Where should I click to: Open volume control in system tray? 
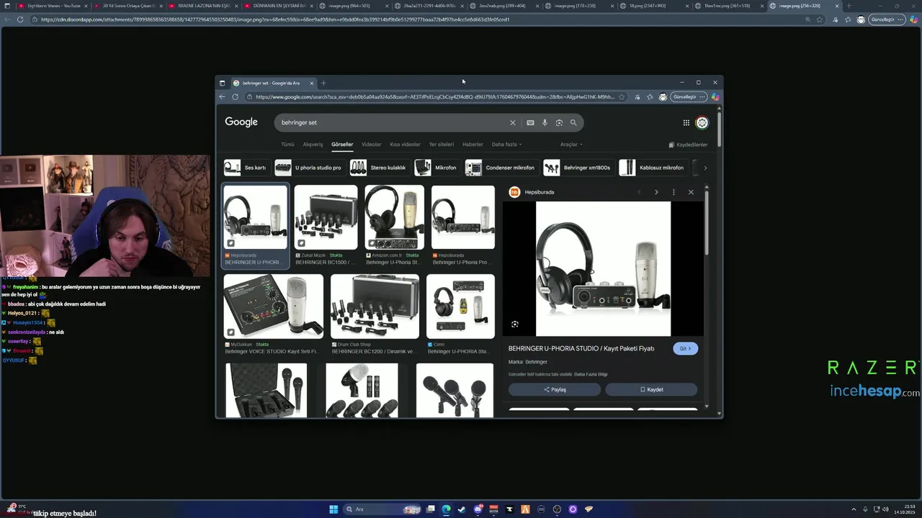[885, 509]
